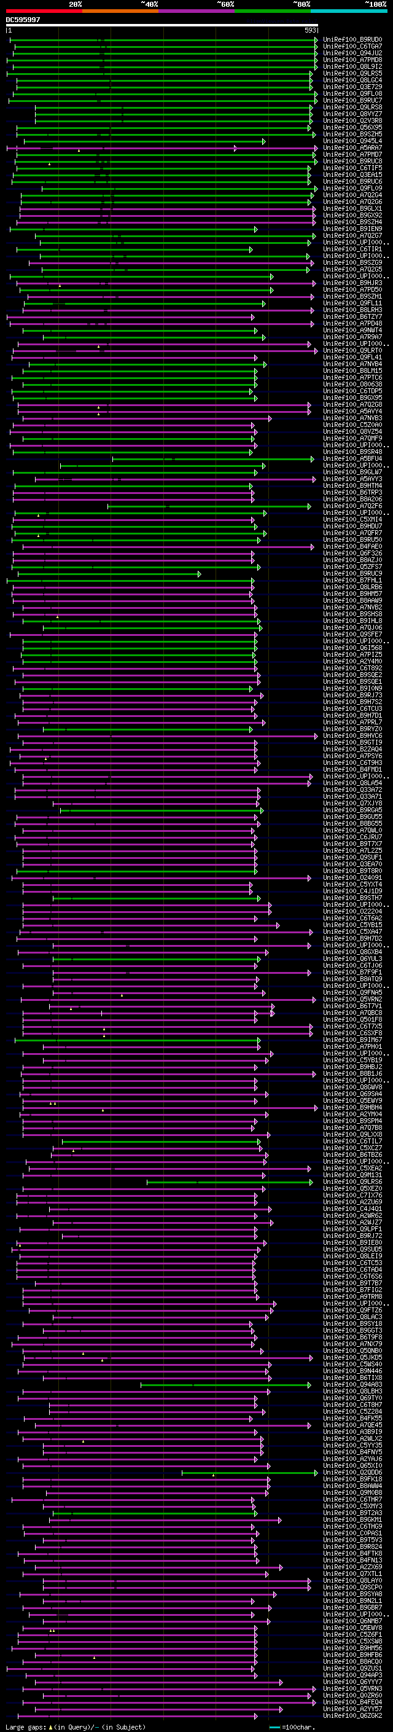Image resolution: width=393 pixels, height=1732 pixels.
Task: Select hit label UniRef100_B4FEQ4
Action: click(x=352, y=1702)
